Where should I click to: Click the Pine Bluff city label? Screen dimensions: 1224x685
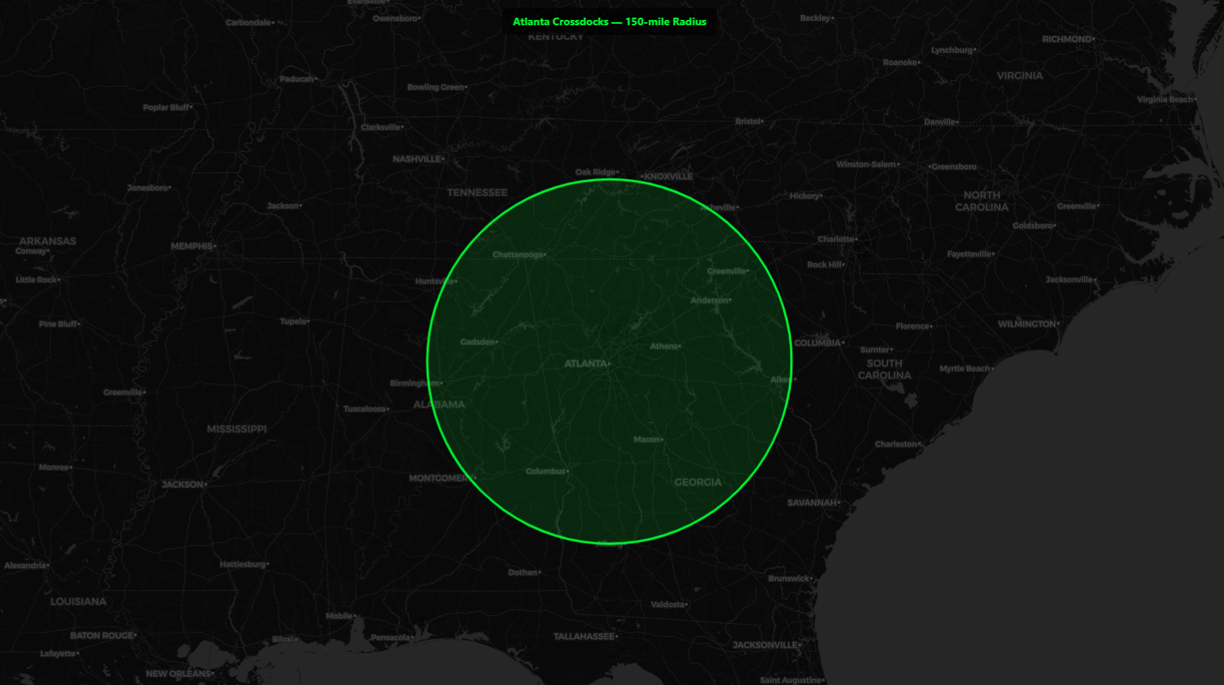coord(58,324)
